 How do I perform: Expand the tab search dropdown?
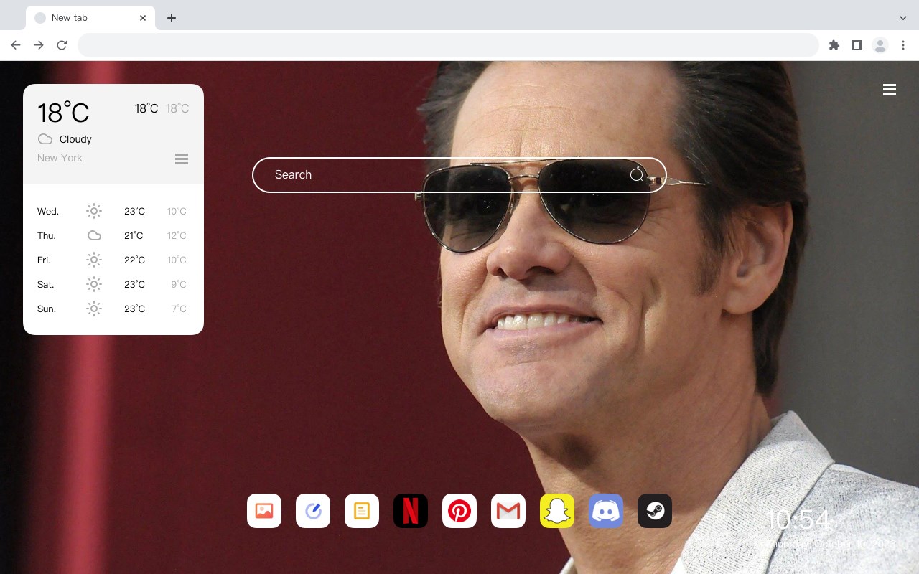(x=903, y=18)
